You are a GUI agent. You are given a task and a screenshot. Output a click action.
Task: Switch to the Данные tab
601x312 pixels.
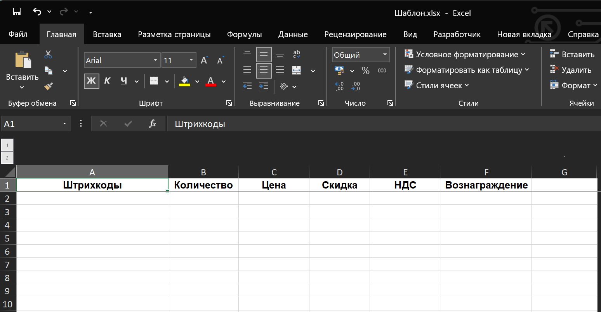pos(293,34)
